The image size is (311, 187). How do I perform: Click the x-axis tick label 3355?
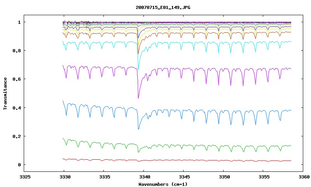[x=264, y=177]
